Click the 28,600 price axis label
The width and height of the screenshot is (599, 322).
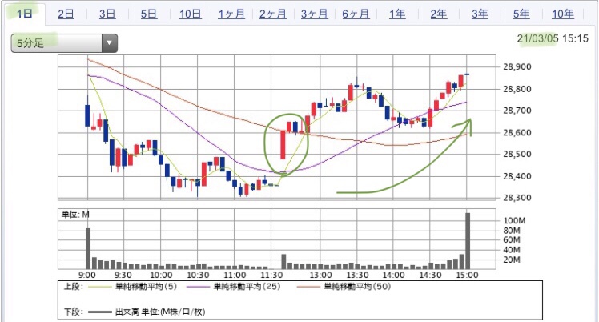pos(517,132)
